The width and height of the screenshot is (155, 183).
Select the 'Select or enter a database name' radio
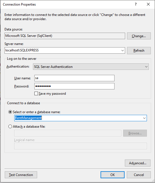click(10, 112)
